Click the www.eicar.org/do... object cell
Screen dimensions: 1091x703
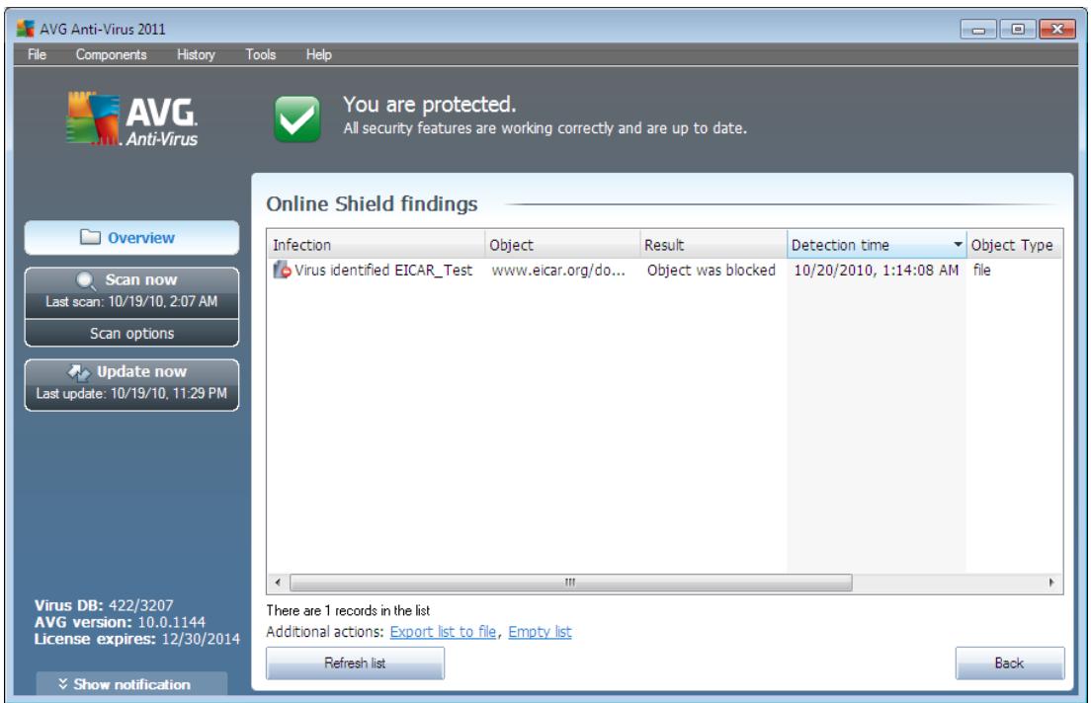pyautogui.click(x=558, y=270)
